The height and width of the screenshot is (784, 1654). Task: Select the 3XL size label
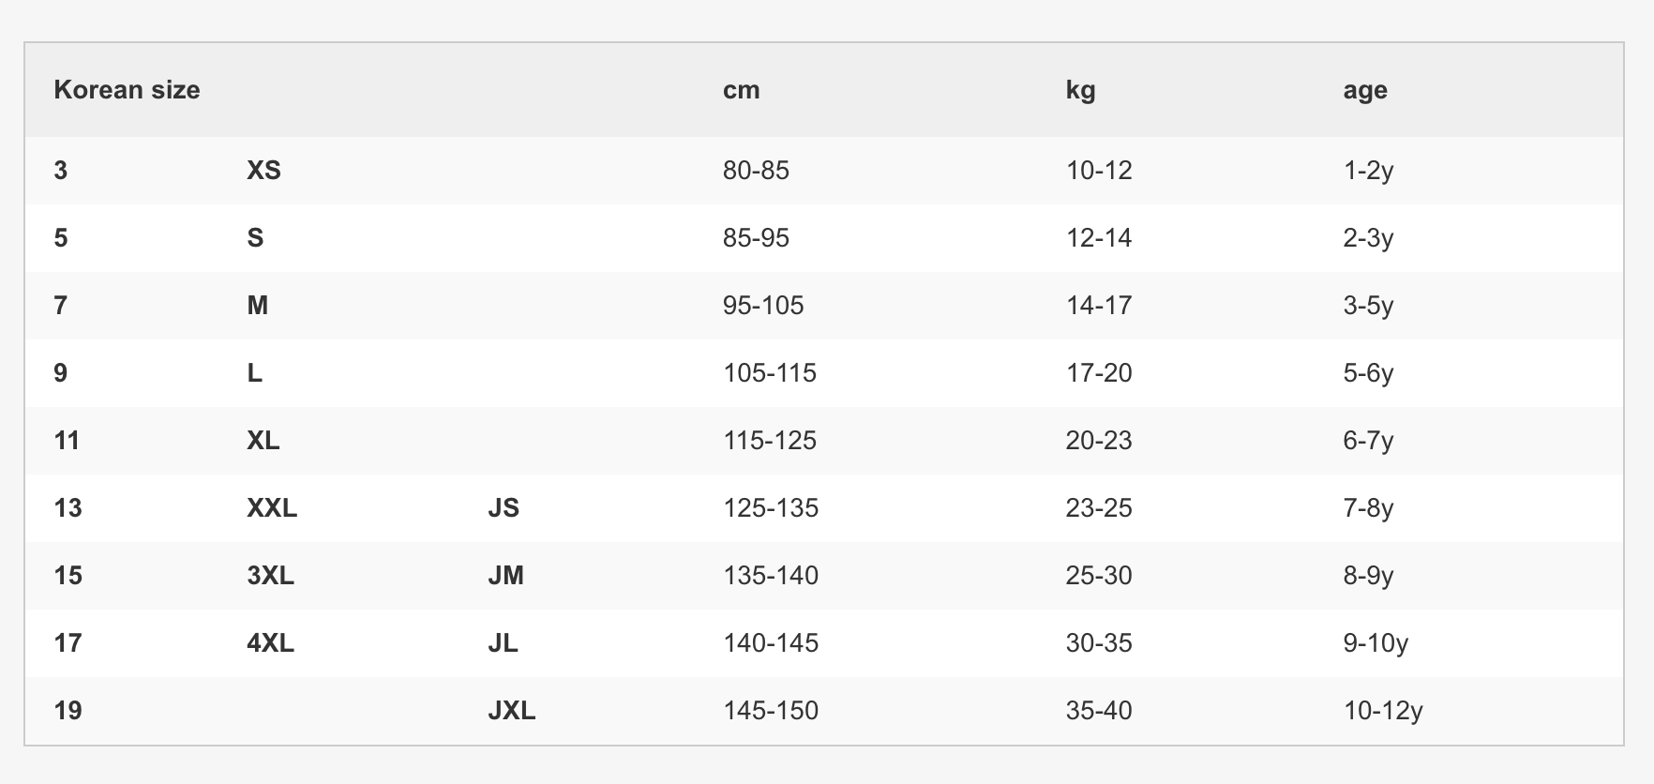[271, 576]
